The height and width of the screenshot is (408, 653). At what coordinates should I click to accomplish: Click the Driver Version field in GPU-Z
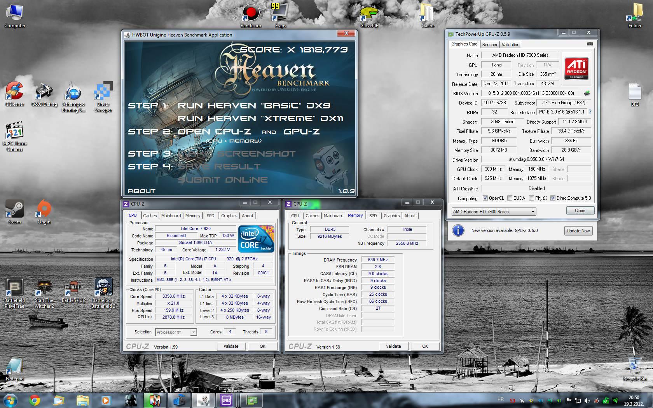click(x=536, y=159)
